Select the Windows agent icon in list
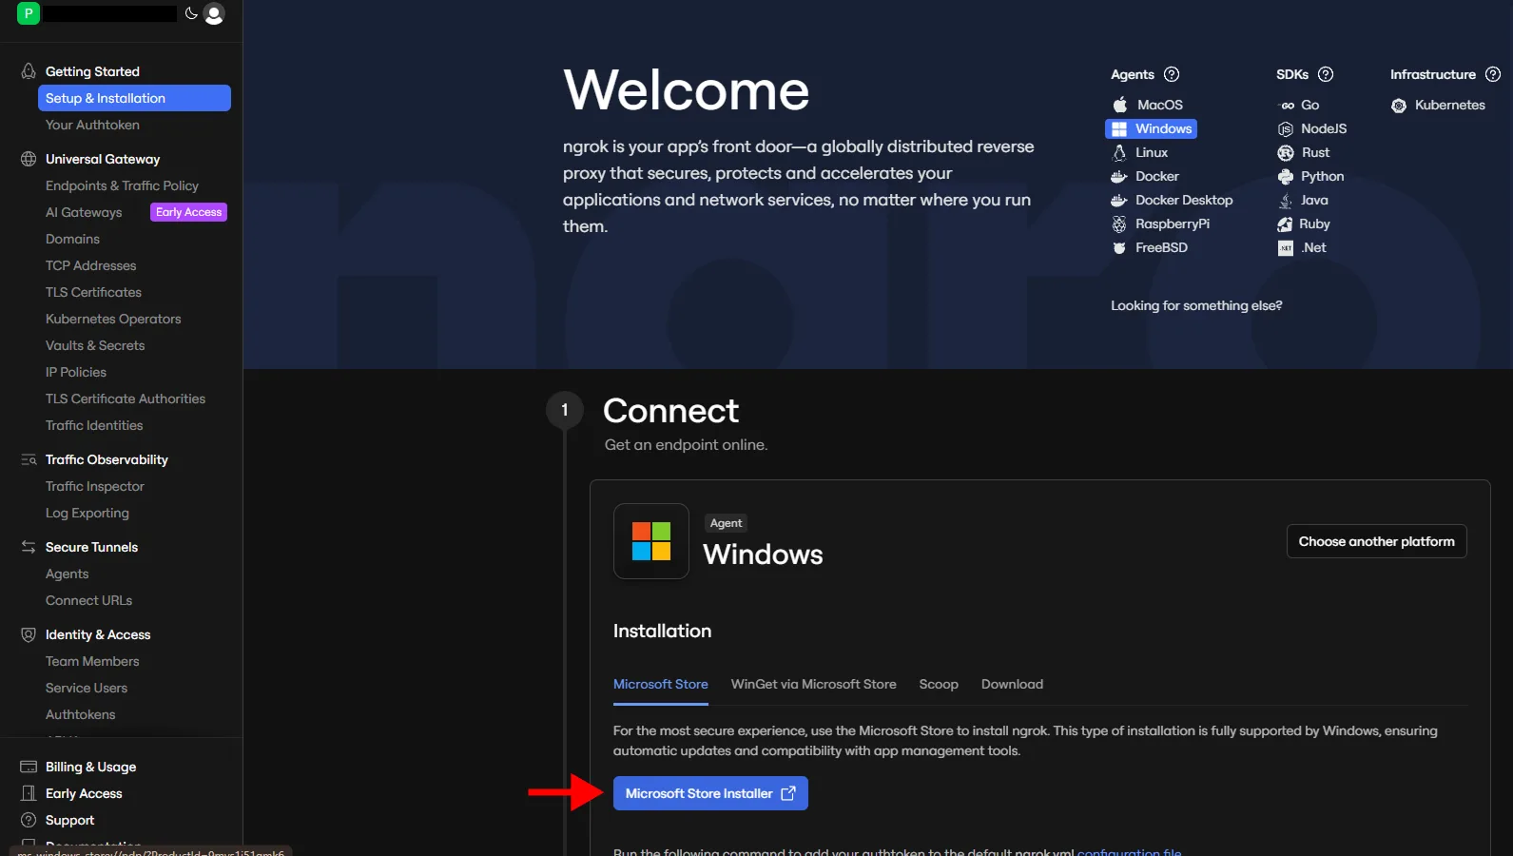Screen dimensions: 1513x856 click(x=1119, y=128)
